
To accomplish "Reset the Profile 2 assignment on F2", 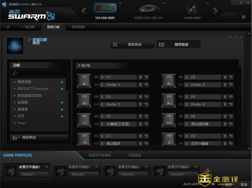I will [231, 85].
